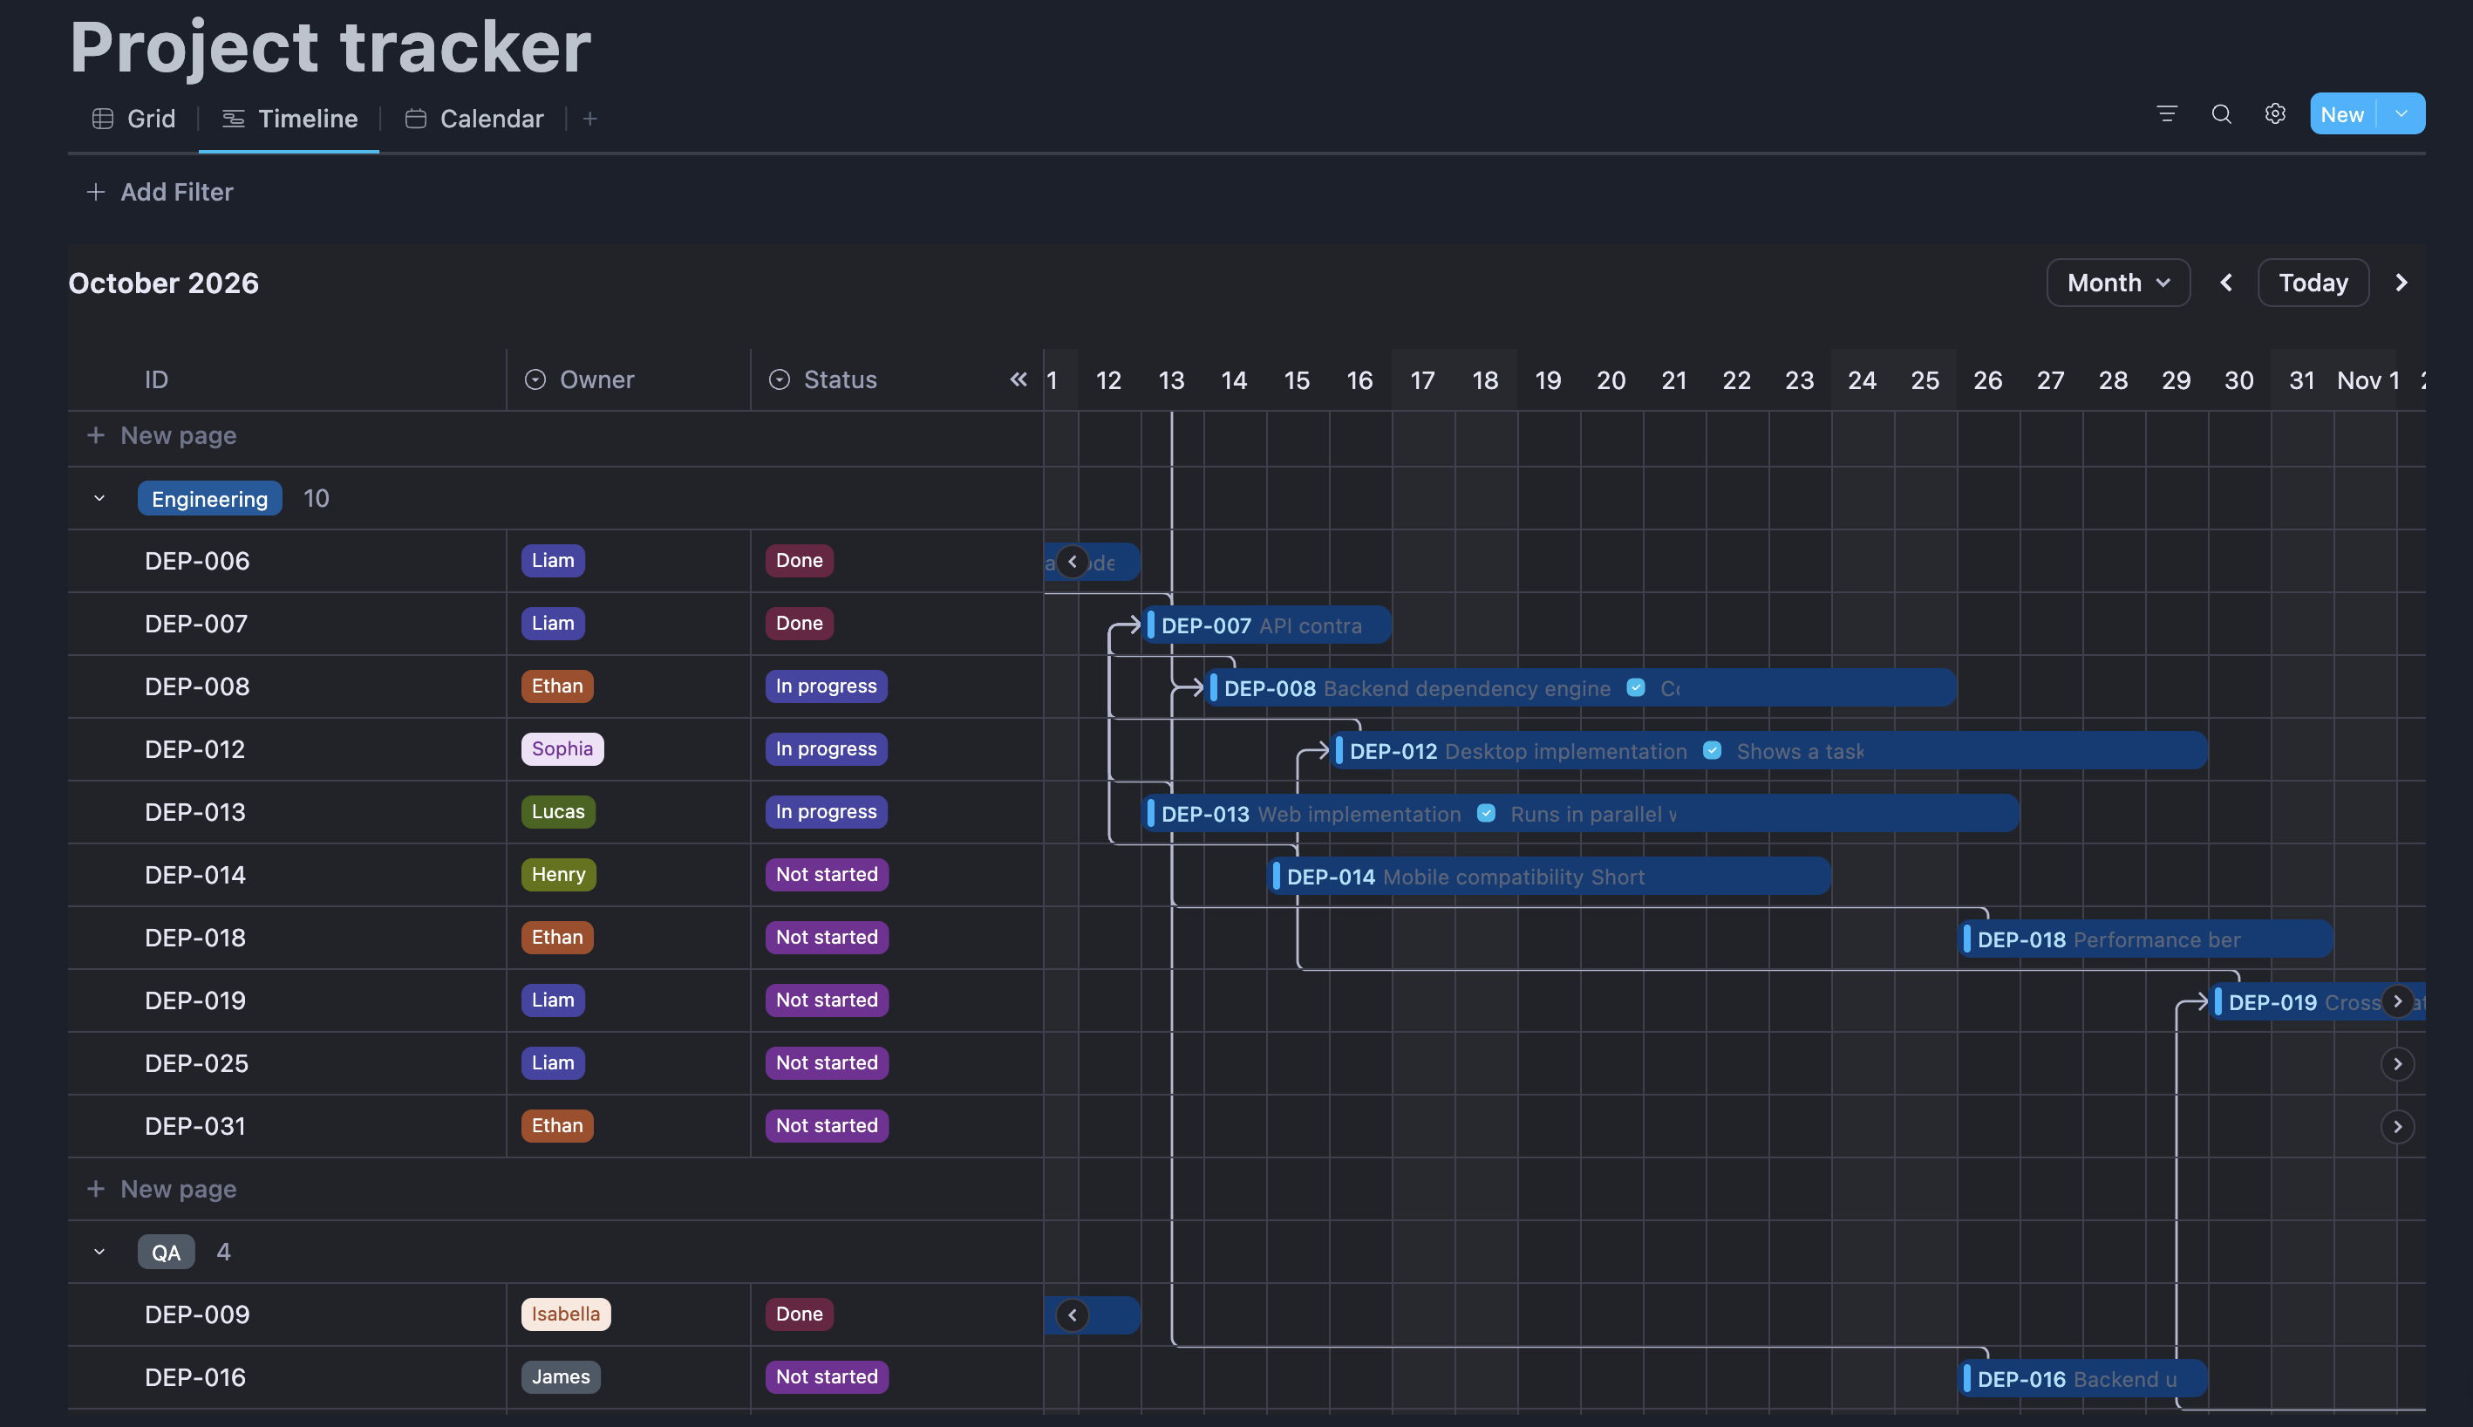The height and width of the screenshot is (1427, 2473).
Task: Select the DEP-018 Performance timeline bar
Action: [x=2145, y=939]
